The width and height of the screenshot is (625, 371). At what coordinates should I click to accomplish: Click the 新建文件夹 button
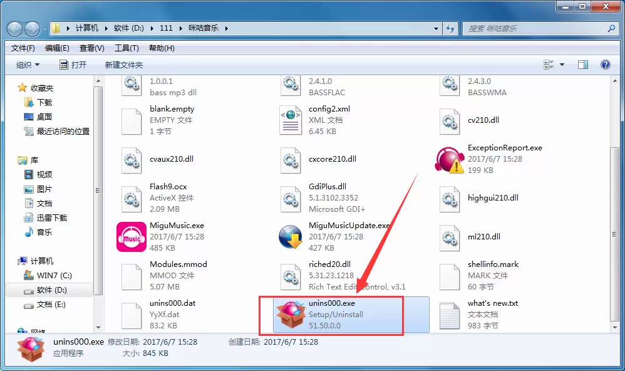click(123, 65)
